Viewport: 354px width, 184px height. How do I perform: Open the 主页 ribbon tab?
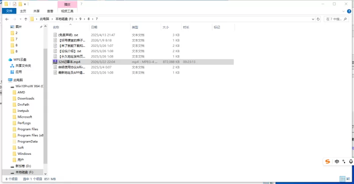tap(23, 11)
